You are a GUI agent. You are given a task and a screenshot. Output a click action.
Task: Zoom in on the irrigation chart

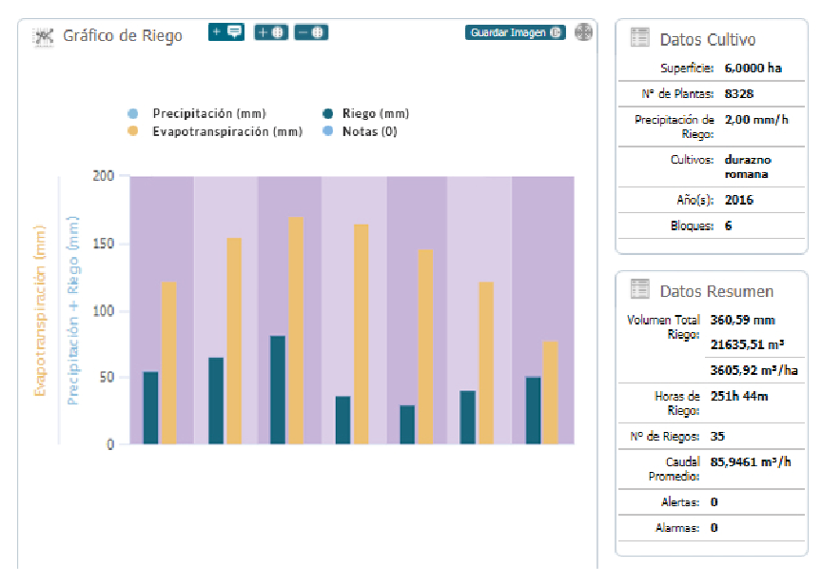(271, 32)
